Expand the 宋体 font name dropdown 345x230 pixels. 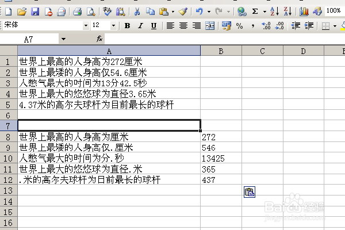[86, 26]
